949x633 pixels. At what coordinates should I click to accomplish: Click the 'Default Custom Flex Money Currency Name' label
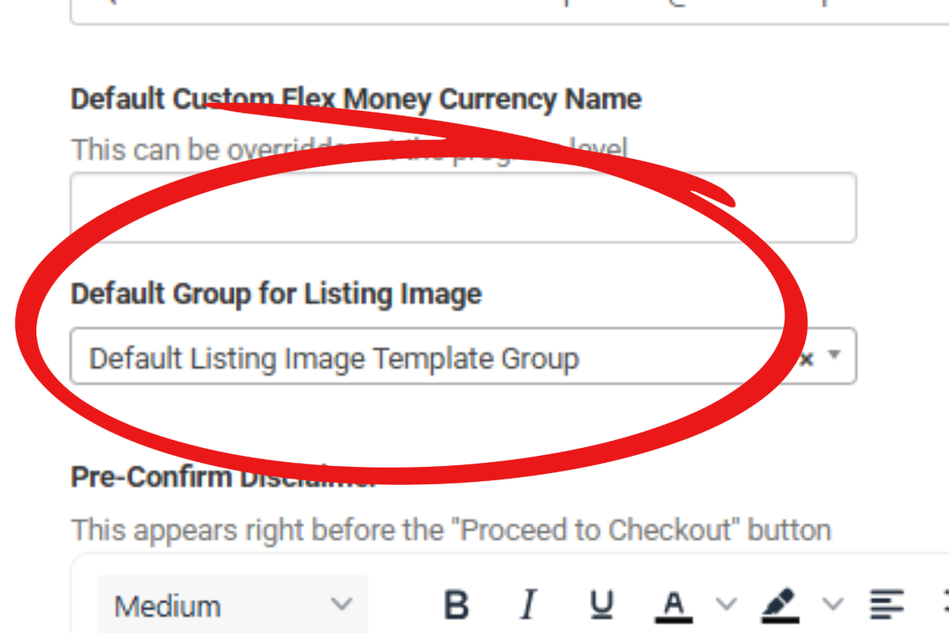point(356,99)
